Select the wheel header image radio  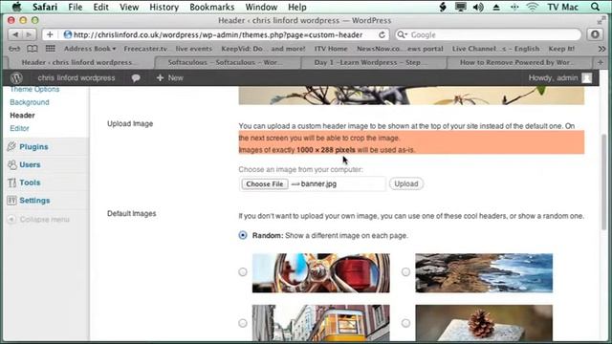243,271
